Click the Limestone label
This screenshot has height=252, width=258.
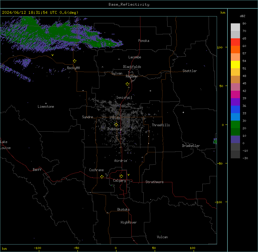[46, 107]
